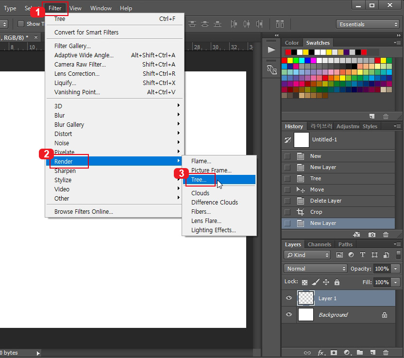
Task: Set history brush source on Crop state
Action: (x=287, y=212)
